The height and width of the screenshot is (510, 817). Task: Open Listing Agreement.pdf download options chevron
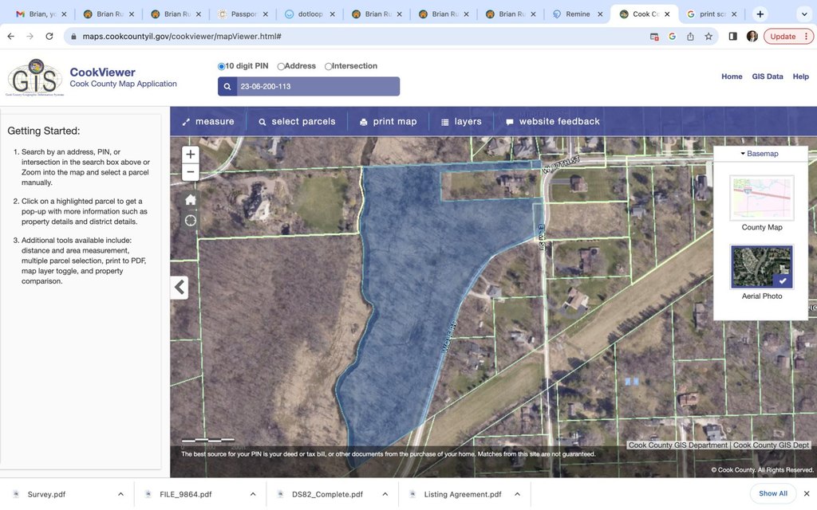pos(518,494)
